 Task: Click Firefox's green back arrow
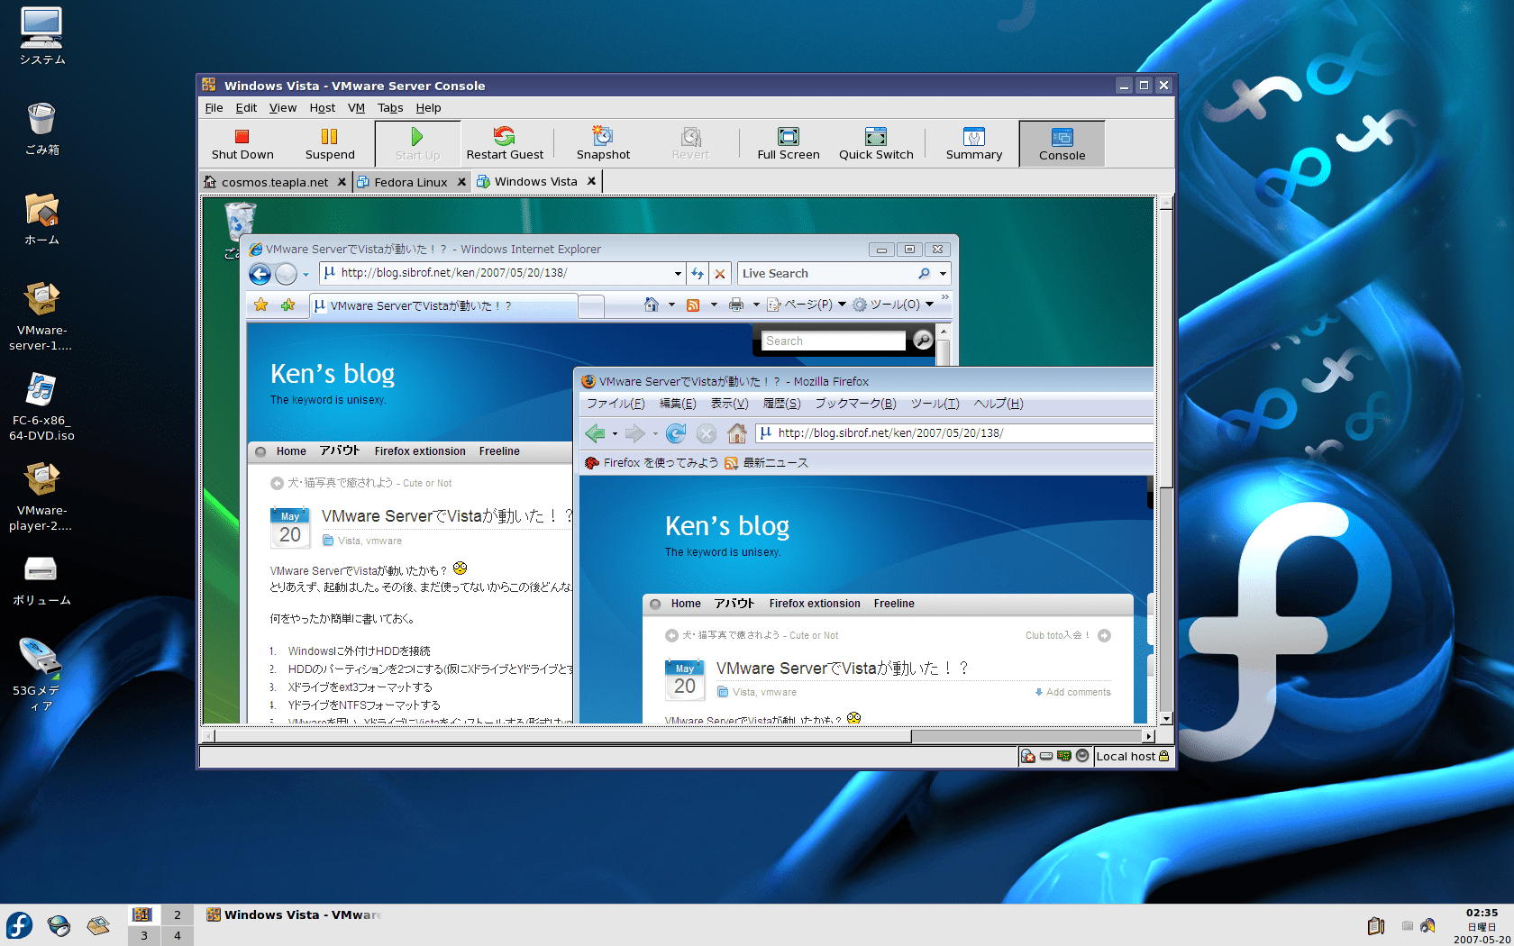(595, 433)
